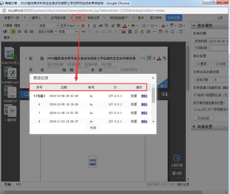Click title font color A swatch
230x194 pixels.
[x=159, y=58]
